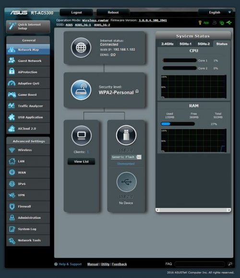Open Wireless advanced settings

coord(28,150)
